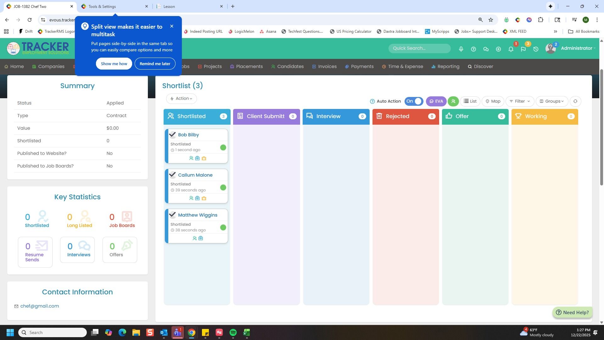Expand the Groups dropdown
Image resolution: width=604 pixels, height=340 pixels.
[x=552, y=101]
